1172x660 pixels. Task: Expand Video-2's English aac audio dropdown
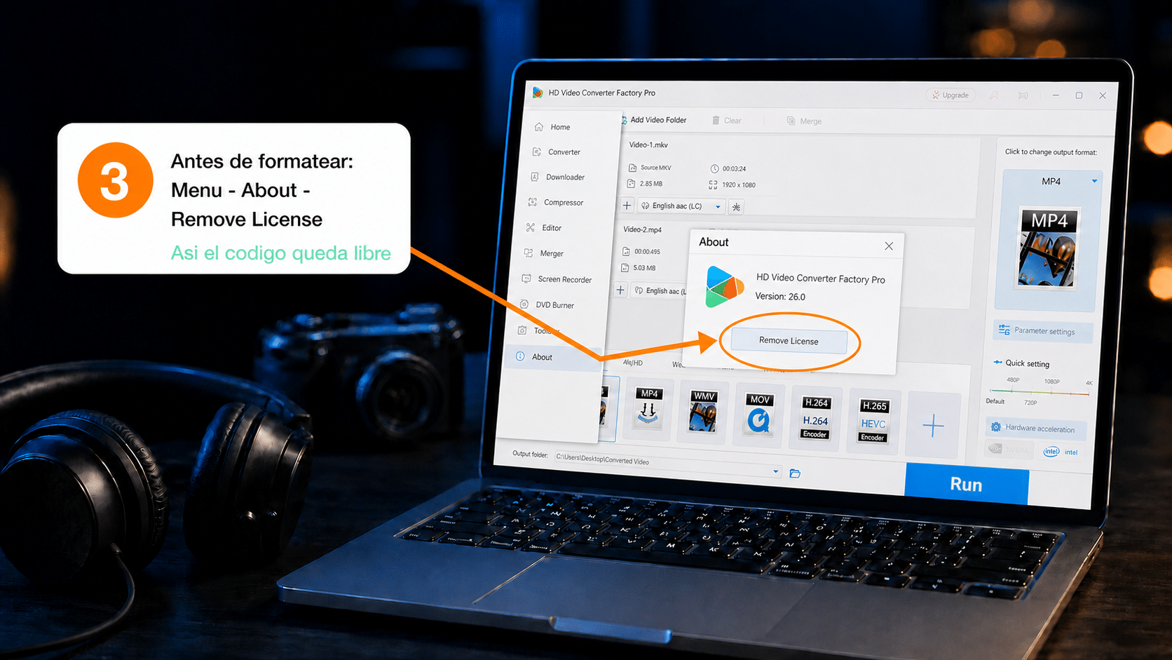660,291
